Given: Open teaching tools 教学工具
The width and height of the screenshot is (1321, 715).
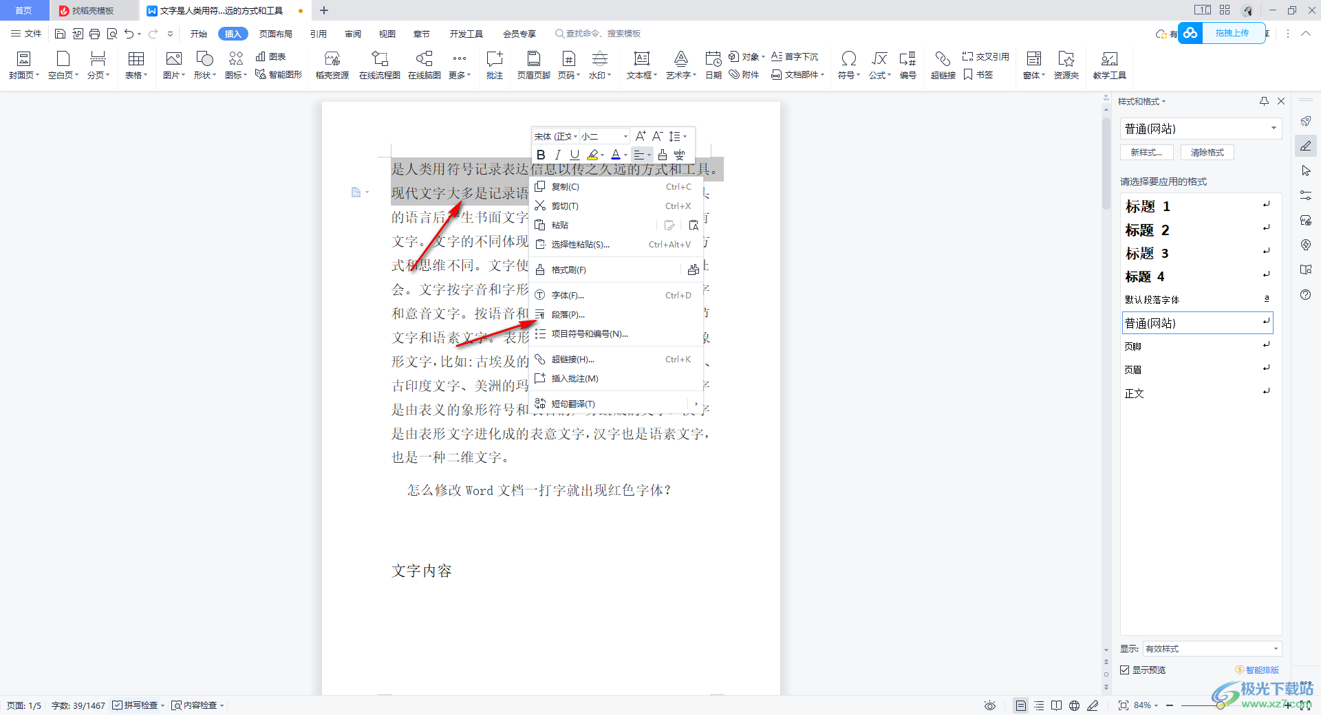Looking at the screenshot, I should pyautogui.click(x=1109, y=65).
